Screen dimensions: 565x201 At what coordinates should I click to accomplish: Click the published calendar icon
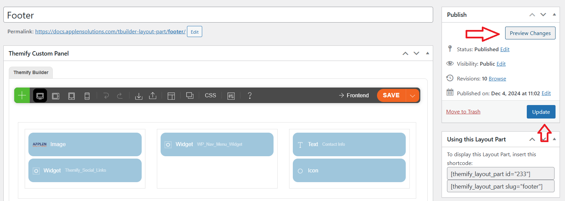(x=450, y=92)
